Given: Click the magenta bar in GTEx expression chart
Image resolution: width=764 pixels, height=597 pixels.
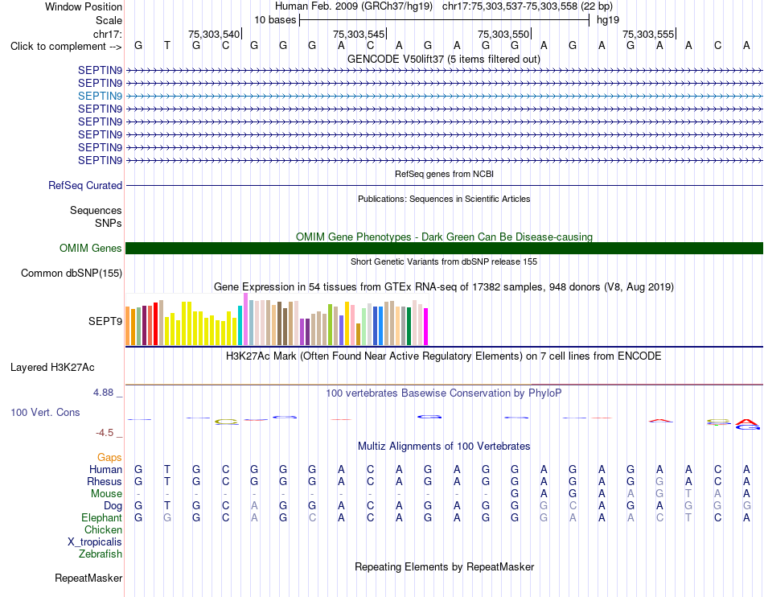Looking at the screenshot, I should pyautogui.click(x=426, y=327).
